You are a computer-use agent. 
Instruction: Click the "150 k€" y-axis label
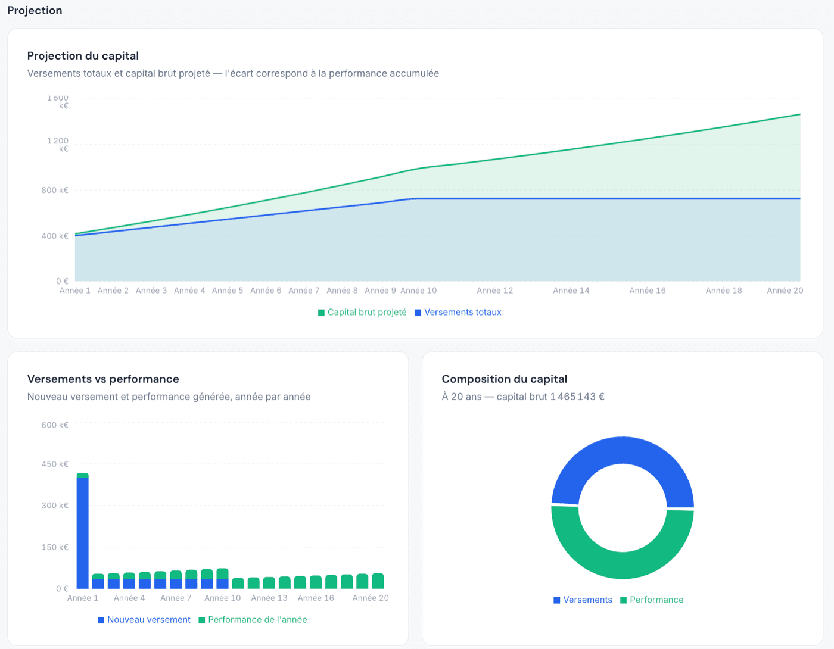[x=55, y=547]
